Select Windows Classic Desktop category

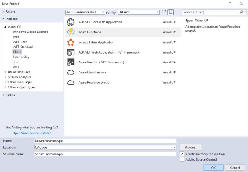click(31, 32)
